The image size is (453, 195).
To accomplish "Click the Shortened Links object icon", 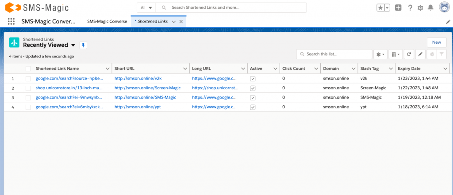I will (x=14, y=42).
